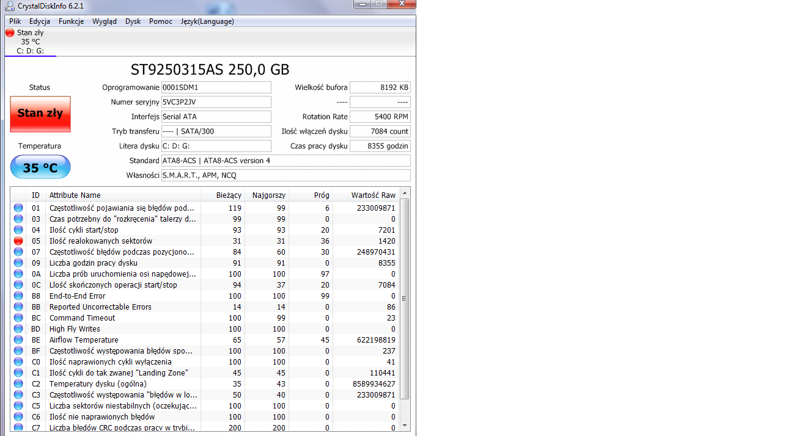Click the blue status dot for attribute 0C
Viewport: 788px width, 436px height.
pos(18,285)
